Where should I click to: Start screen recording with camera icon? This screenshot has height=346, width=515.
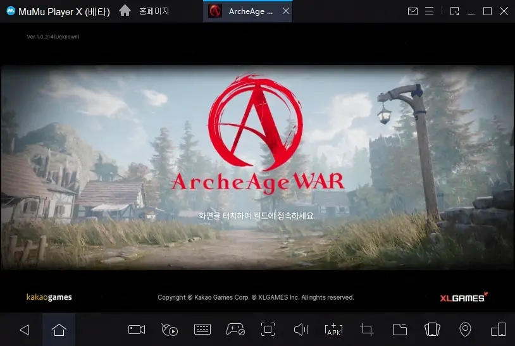pos(137,330)
